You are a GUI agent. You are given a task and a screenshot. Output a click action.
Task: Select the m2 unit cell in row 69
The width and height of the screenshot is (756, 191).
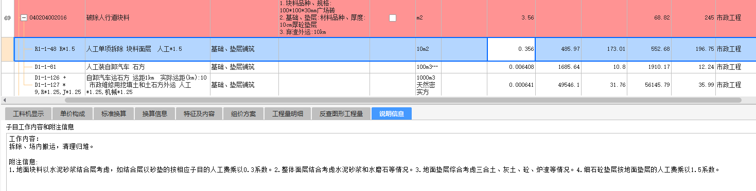coord(428,17)
